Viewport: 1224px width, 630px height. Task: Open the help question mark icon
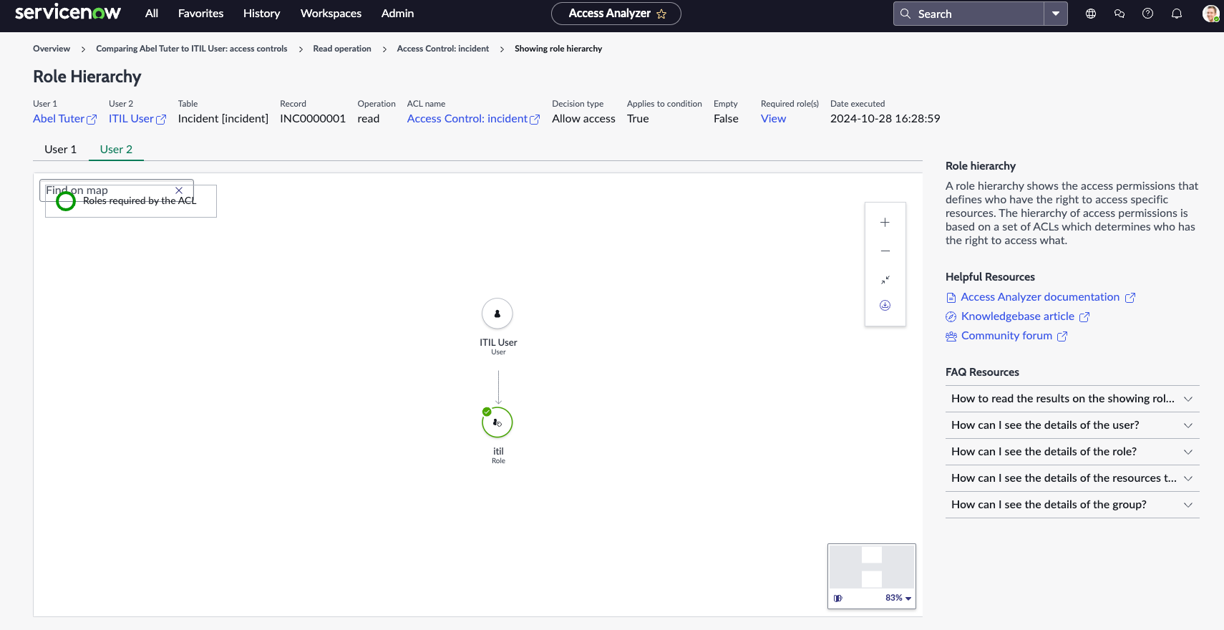(1148, 14)
